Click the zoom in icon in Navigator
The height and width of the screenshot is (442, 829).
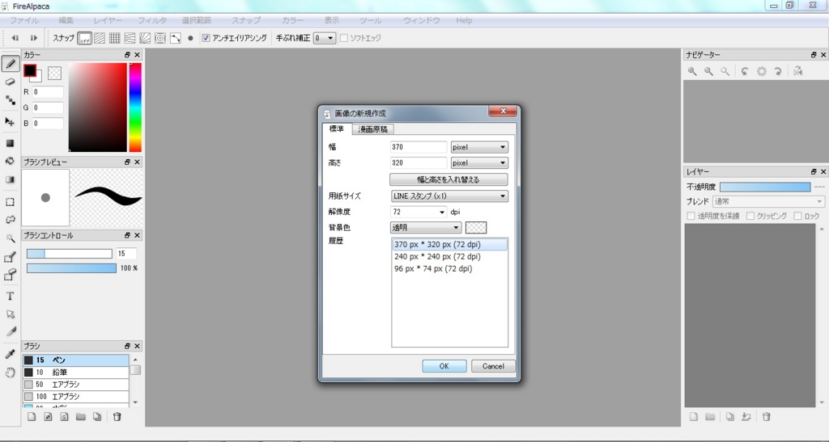click(692, 71)
